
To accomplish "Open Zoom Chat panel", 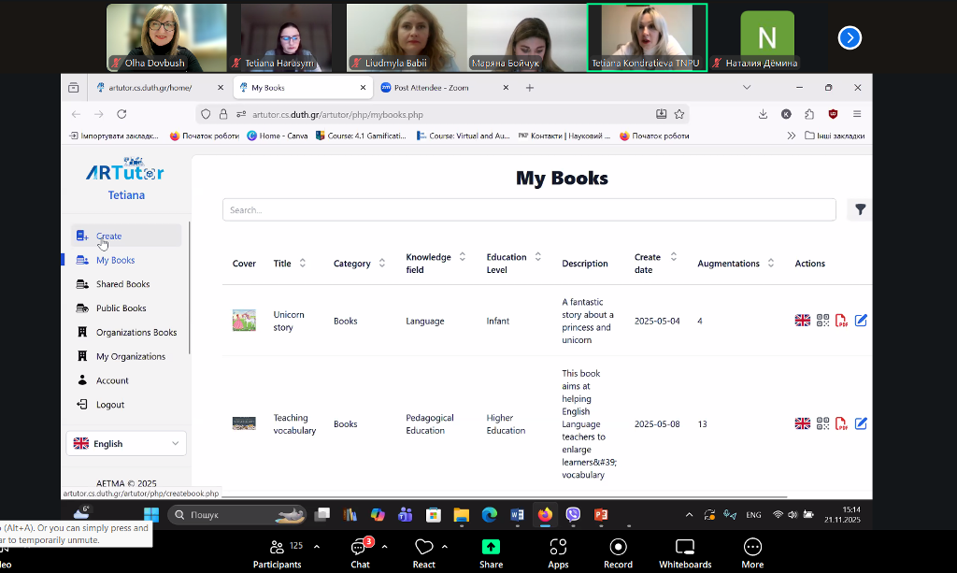I will tap(360, 552).
